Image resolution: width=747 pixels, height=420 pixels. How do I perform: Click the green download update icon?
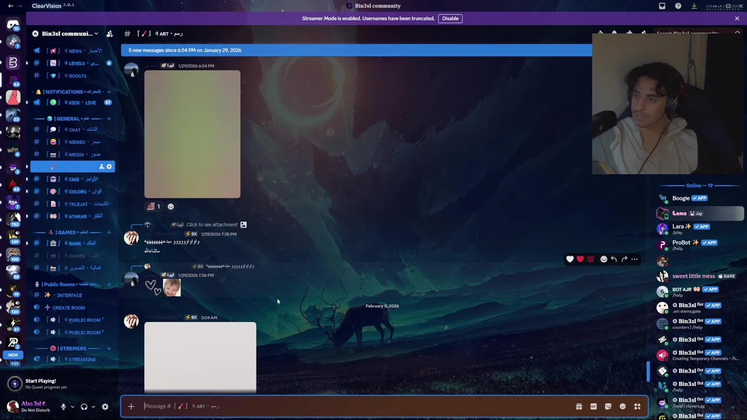(x=694, y=6)
